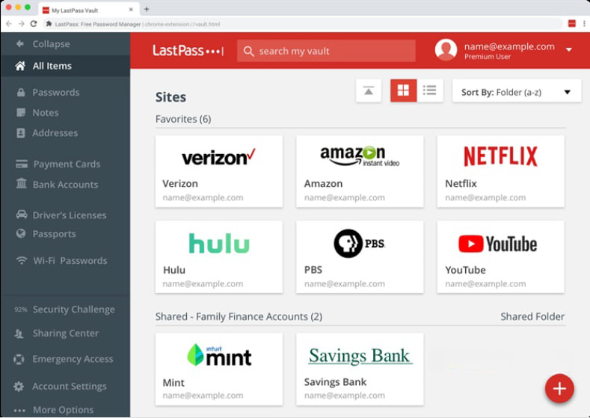Image resolution: width=590 pixels, height=418 pixels.
Task: Click the Sites heading
Action: click(170, 97)
